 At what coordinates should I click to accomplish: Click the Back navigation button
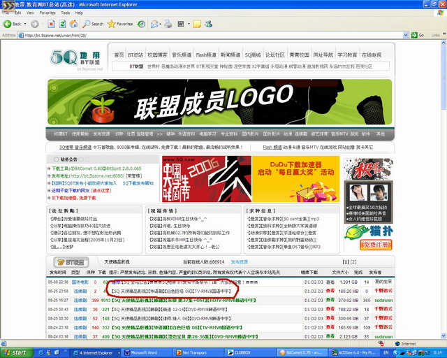click(13, 24)
